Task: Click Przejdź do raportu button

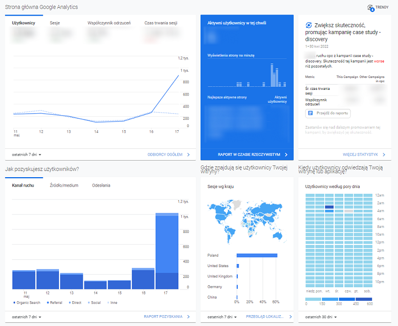Action: [328, 113]
